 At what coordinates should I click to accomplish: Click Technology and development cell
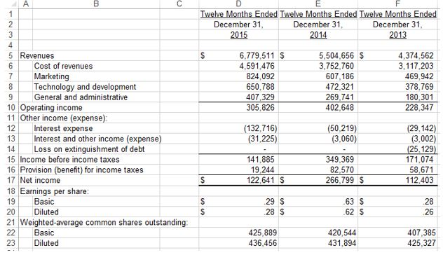pyautogui.click(x=85, y=87)
